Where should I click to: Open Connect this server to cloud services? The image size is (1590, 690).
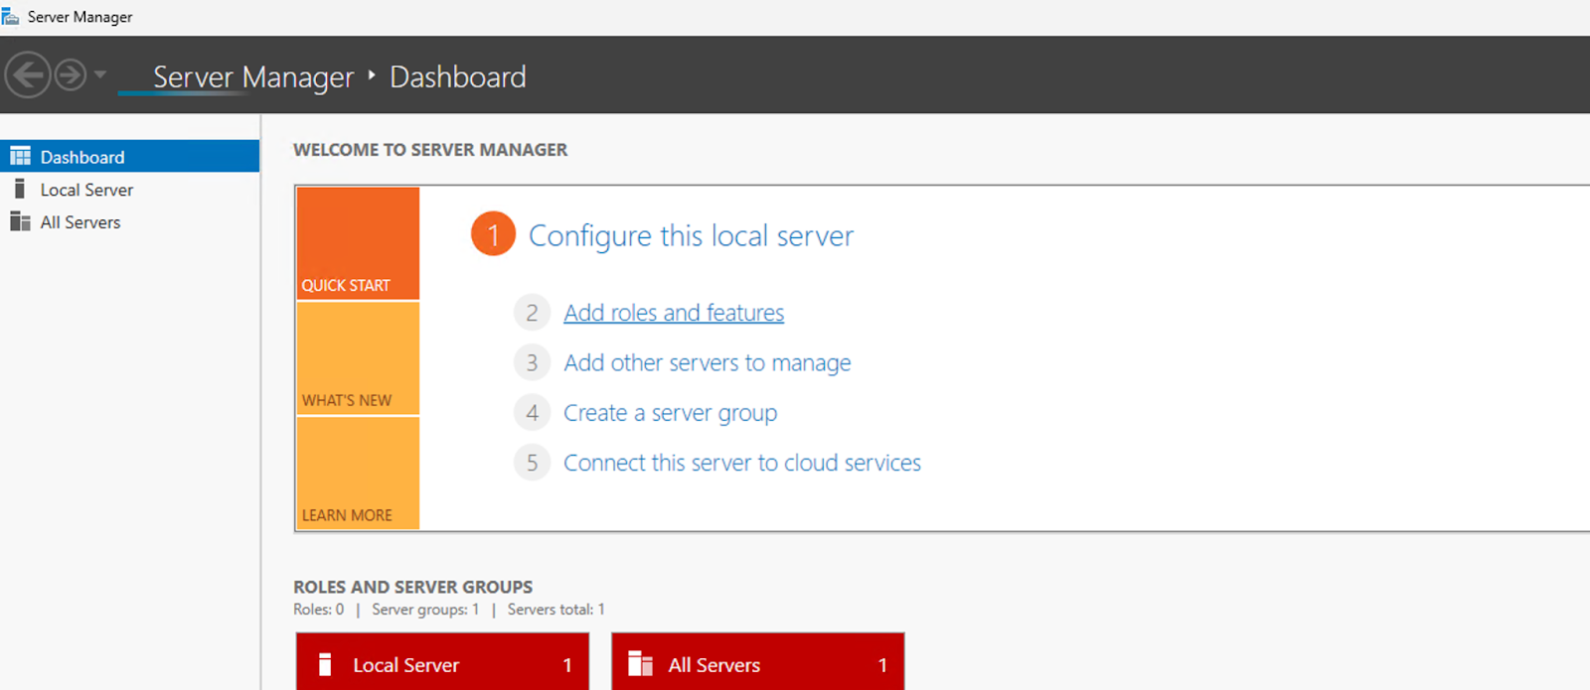(741, 463)
